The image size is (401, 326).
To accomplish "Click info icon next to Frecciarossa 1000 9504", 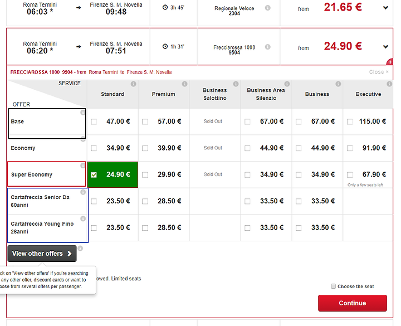I will [x=267, y=47].
